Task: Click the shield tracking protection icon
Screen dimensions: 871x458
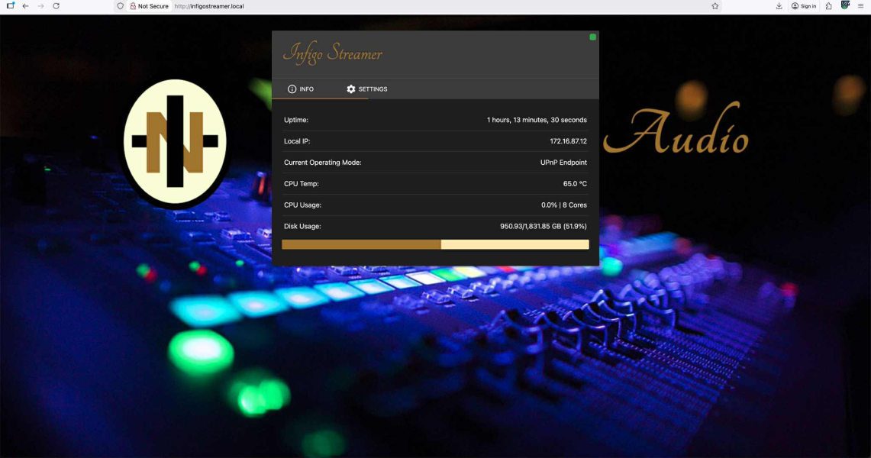Action: (x=120, y=6)
